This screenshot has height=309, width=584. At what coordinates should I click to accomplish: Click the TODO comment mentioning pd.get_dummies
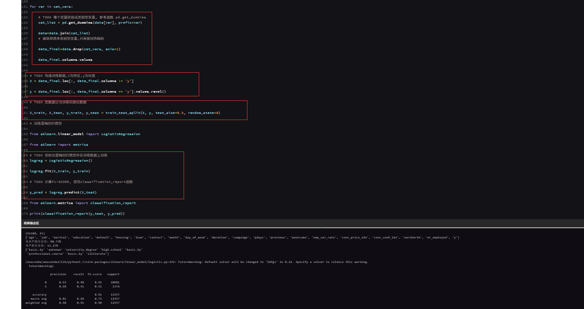tap(92, 17)
